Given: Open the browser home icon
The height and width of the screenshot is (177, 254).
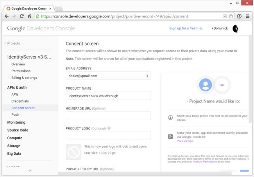Looking at the screenshot, I should (29, 16).
